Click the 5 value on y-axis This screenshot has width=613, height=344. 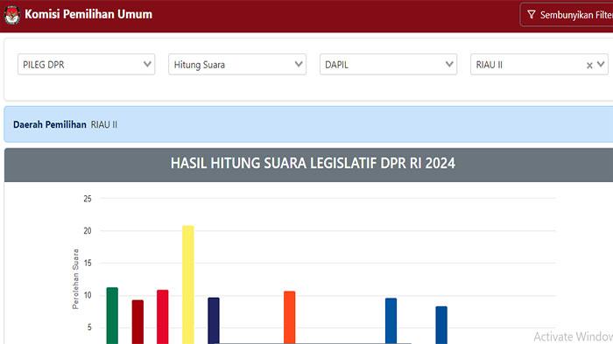pos(89,327)
